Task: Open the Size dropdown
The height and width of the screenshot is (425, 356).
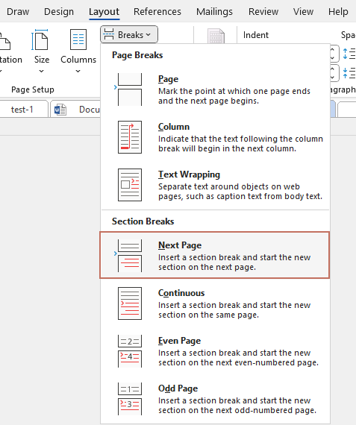Action: click(x=41, y=51)
